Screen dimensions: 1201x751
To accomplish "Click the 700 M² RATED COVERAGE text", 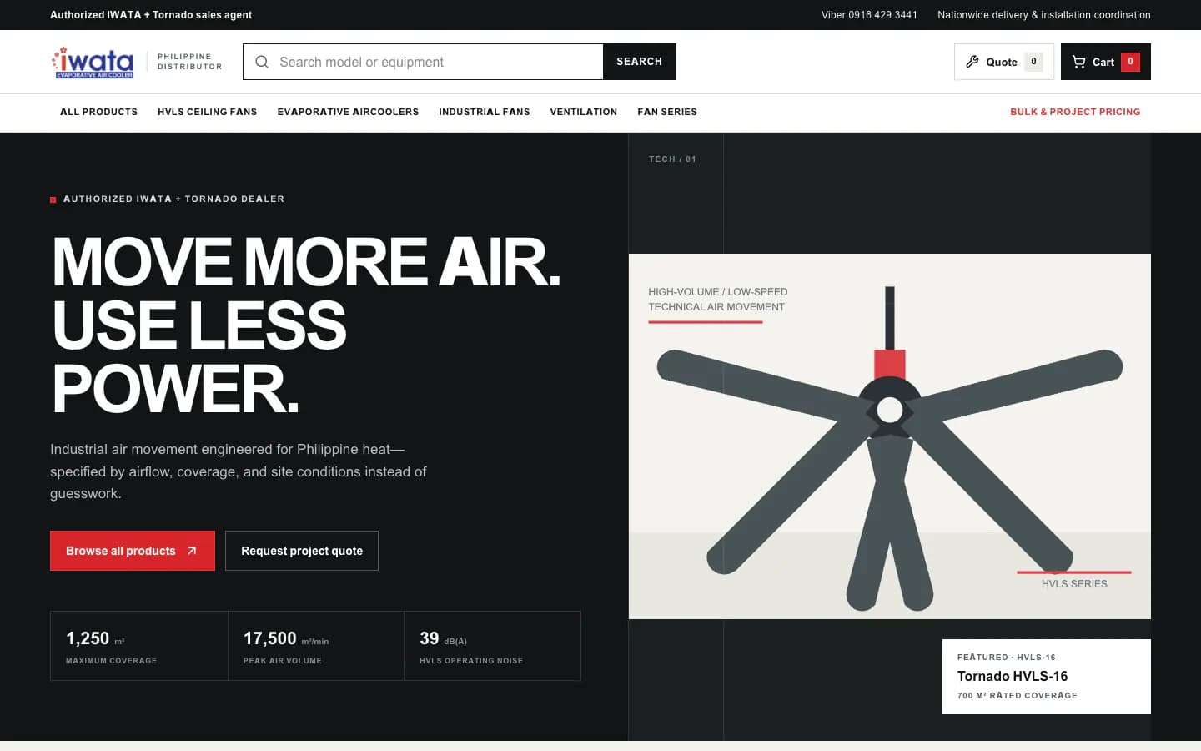I will point(1018,696).
